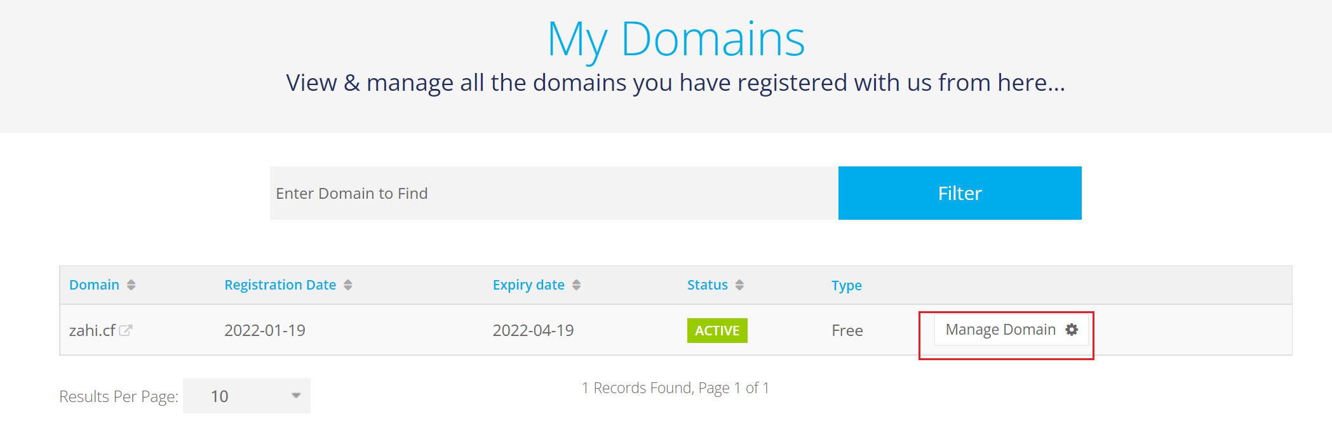Click sort arrows next to Registration Date

(x=347, y=285)
